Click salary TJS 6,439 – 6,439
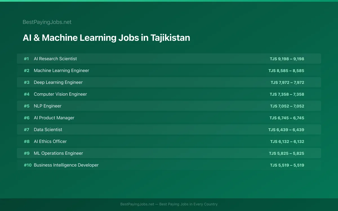This screenshot has width=338, height=211. (x=286, y=130)
